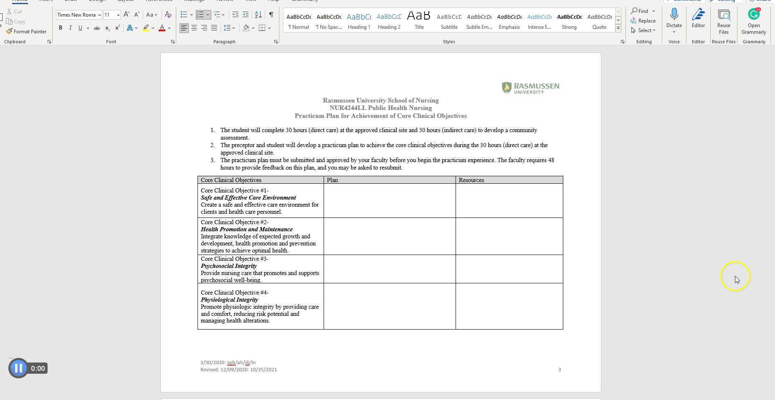Open the line spacing options

229,28
